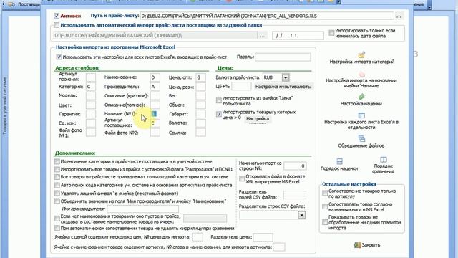Check open file as XML in MS Excel
Viewport: 458px width, 258px height.
point(242,178)
